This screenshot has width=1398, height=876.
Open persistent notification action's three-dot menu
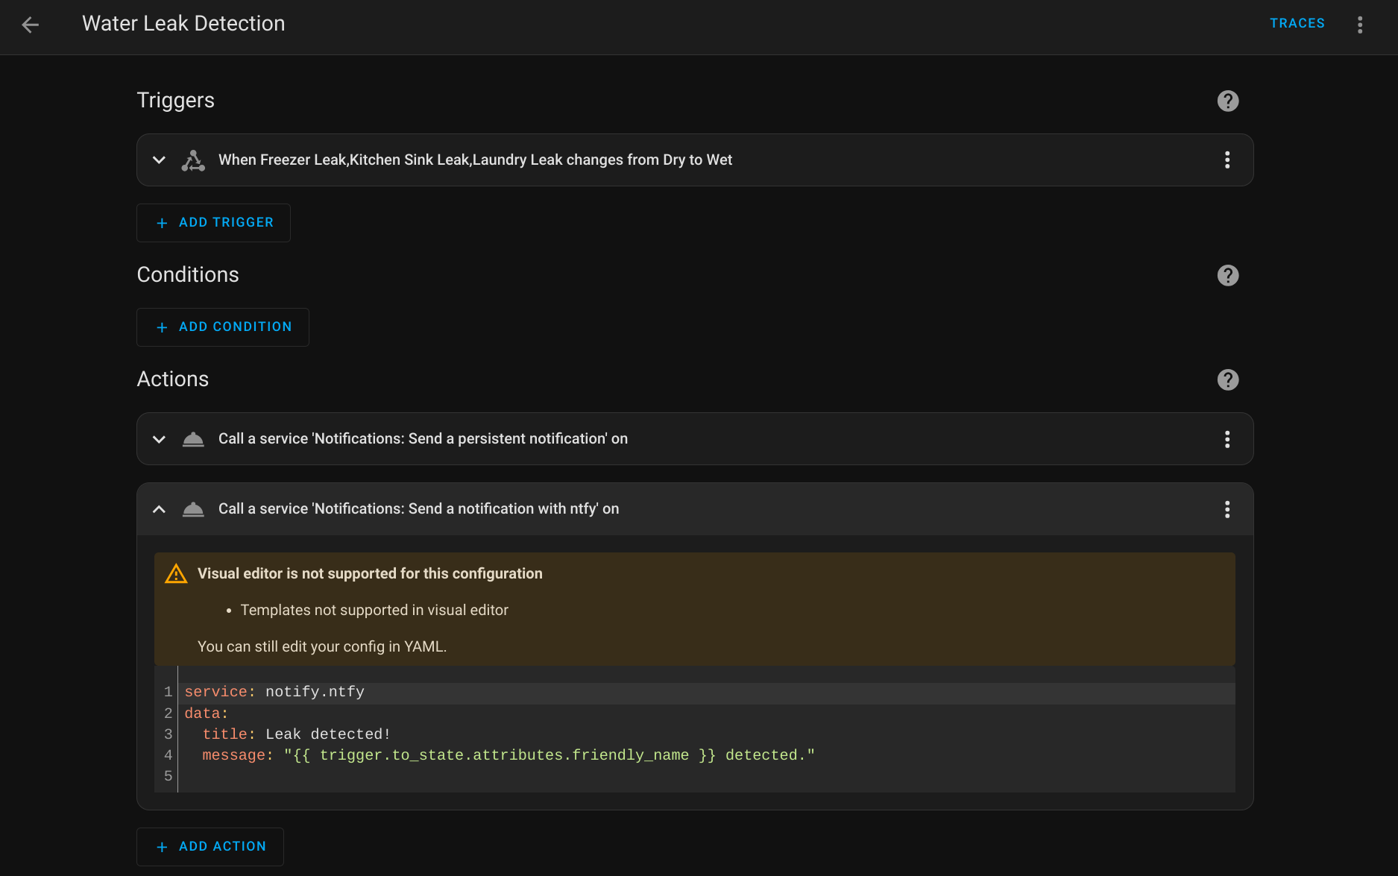(x=1227, y=439)
